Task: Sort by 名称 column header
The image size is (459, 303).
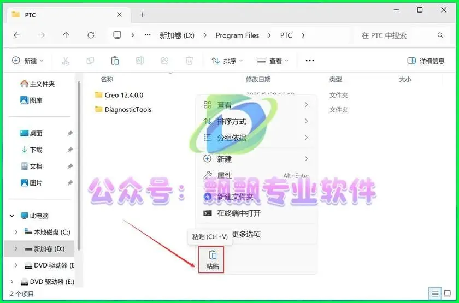Action: coord(107,79)
